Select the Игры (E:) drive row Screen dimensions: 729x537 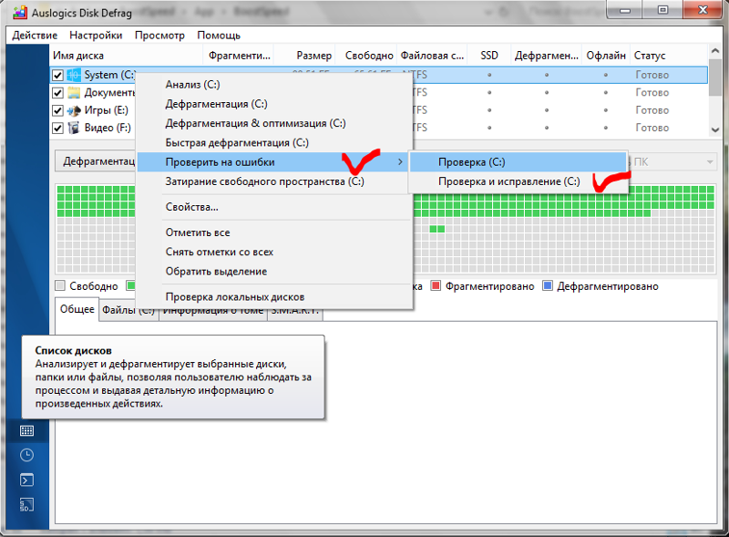tap(378, 110)
